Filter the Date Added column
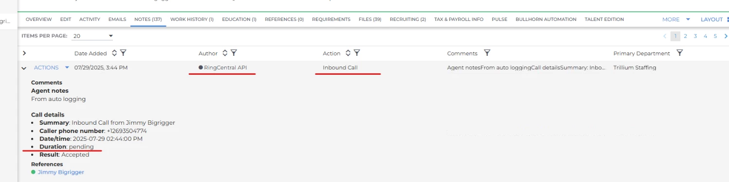 [x=123, y=53]
